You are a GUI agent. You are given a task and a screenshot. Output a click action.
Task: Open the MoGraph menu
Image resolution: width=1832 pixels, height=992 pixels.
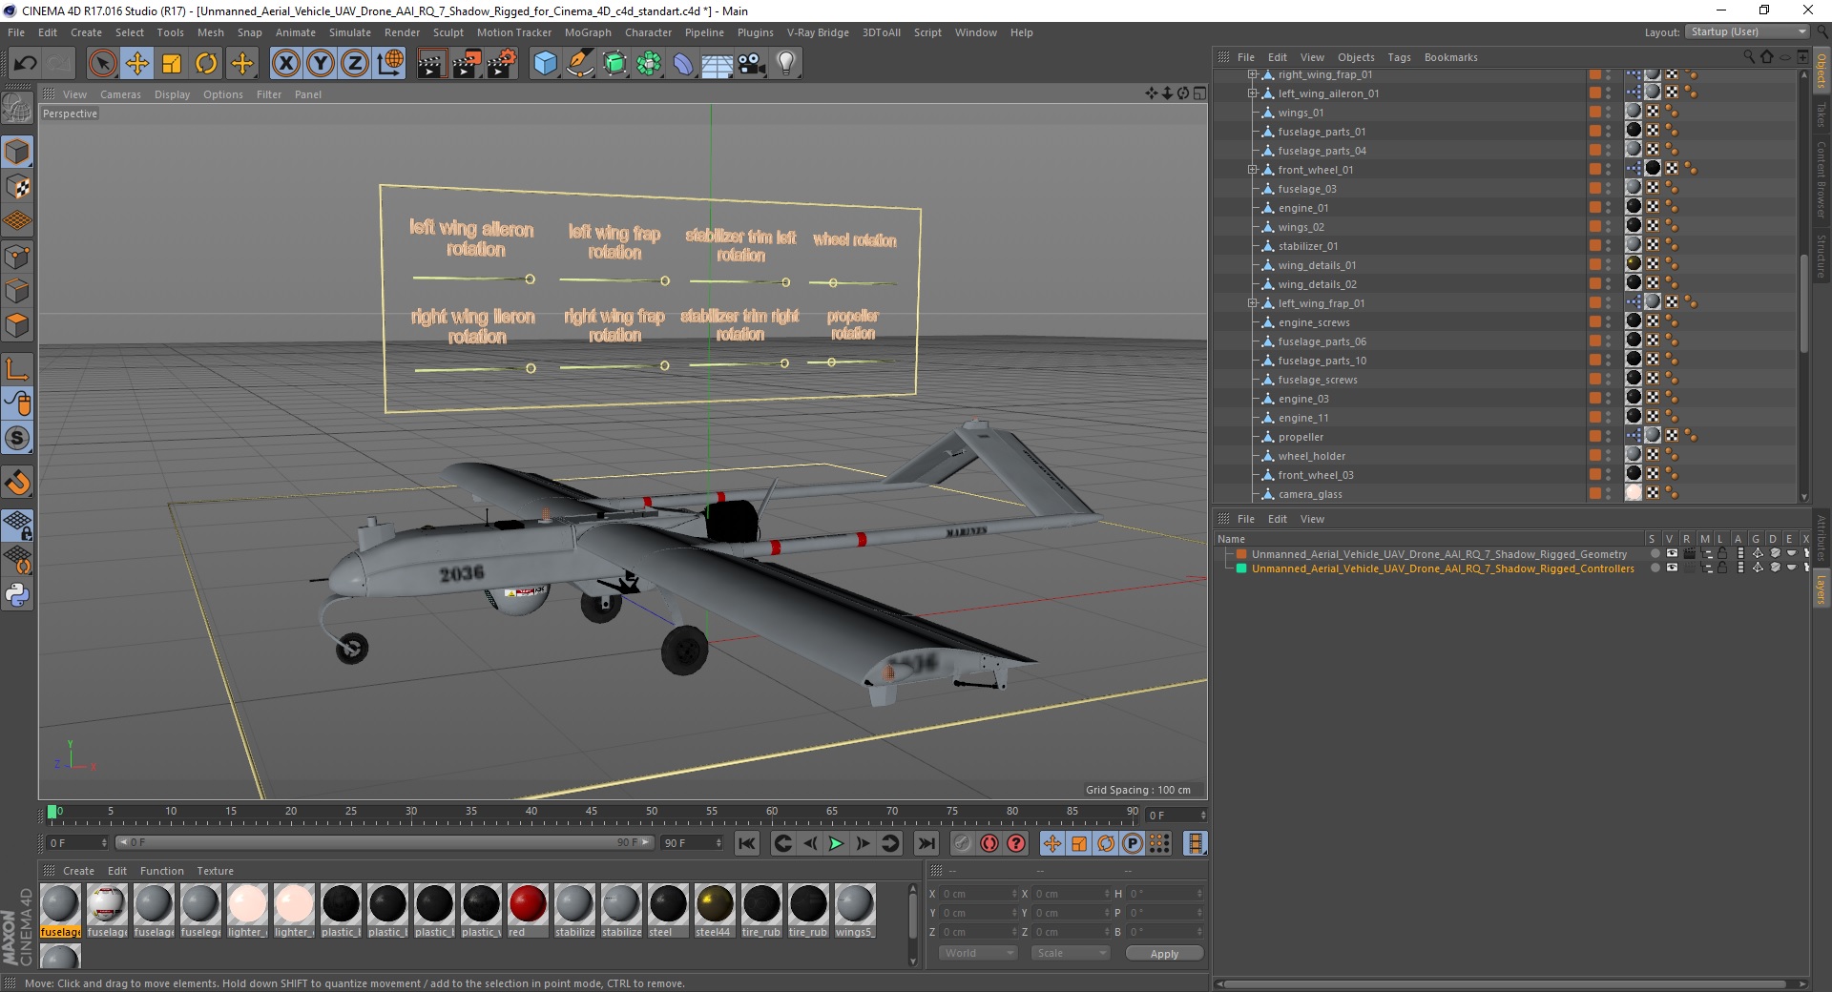588,32
